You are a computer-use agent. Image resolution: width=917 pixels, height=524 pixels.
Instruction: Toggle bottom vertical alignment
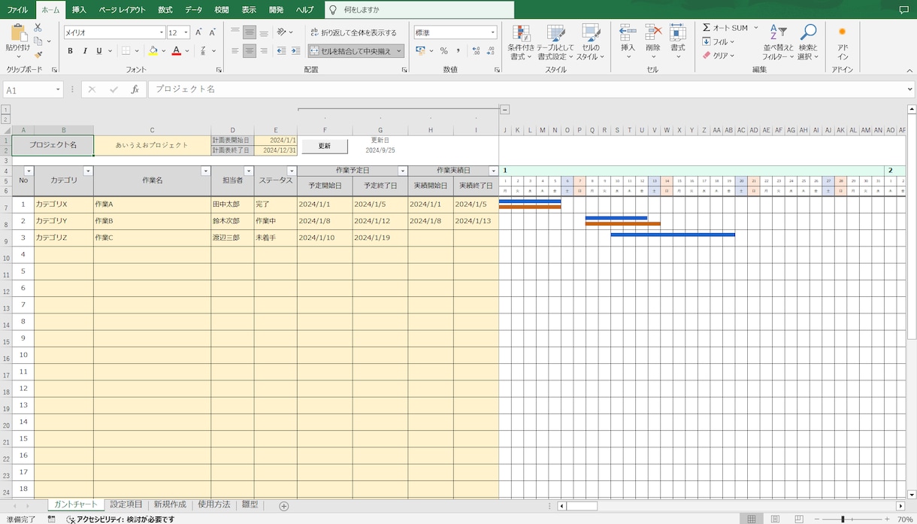(x=264, y=32)
